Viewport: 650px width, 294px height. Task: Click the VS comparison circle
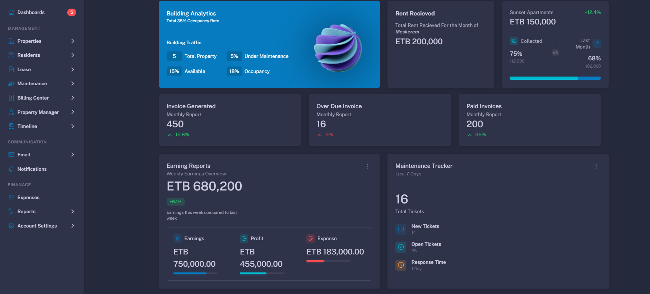click(x=555, y=53)
